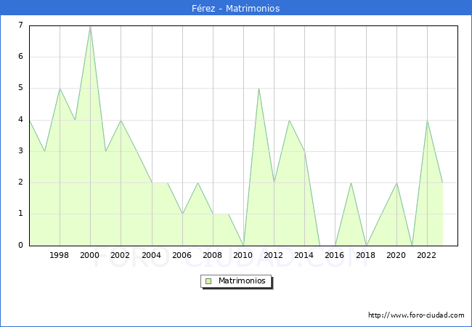Open the foro-ciudad.com link
The height and width of the screenshot is (327, 472).
pos(416,315)
